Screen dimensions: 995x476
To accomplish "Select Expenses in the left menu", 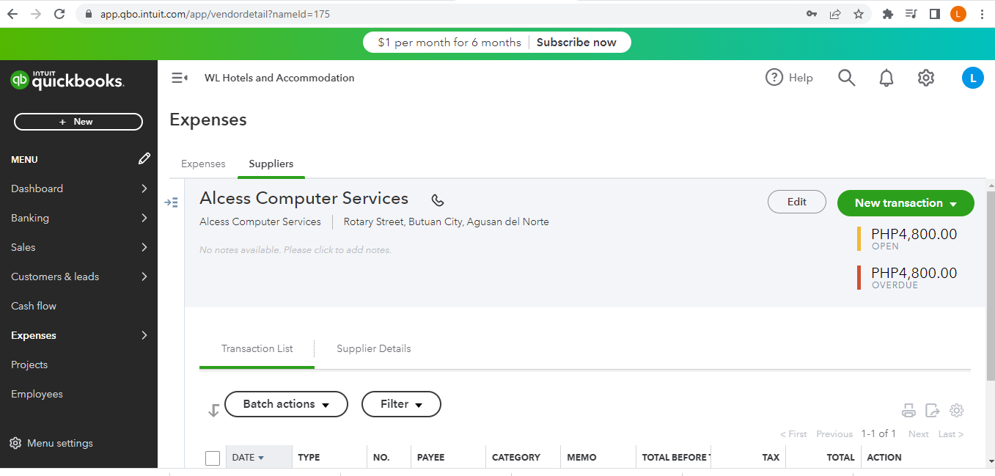I will coord(34,335).
